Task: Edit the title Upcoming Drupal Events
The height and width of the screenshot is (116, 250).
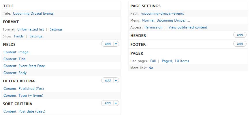Action: click(x=33, y=14)
